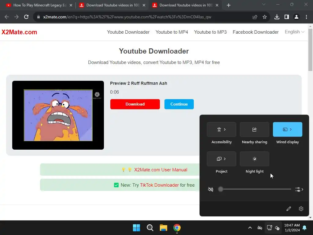Close the third Download Youtube videos tab
313x235 pixels.
click(217, 5)
